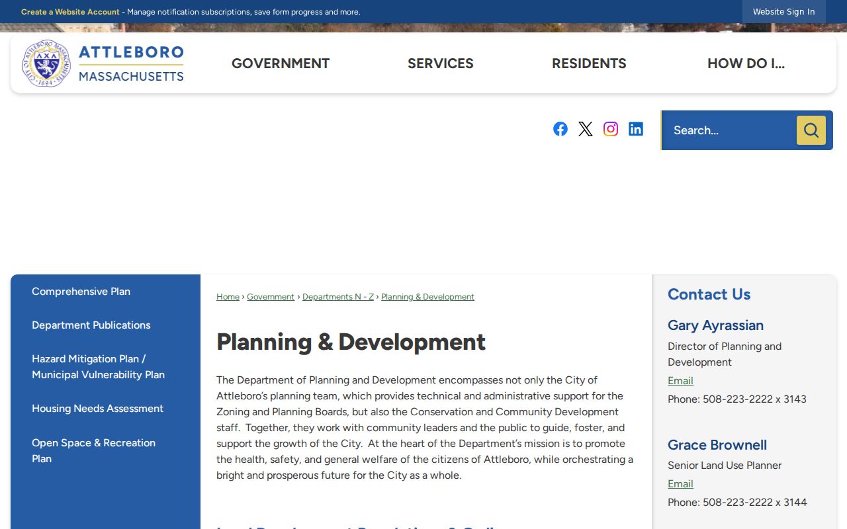
Task: Email Gary Ayrassian via Email link
Action: pos(680,381)
